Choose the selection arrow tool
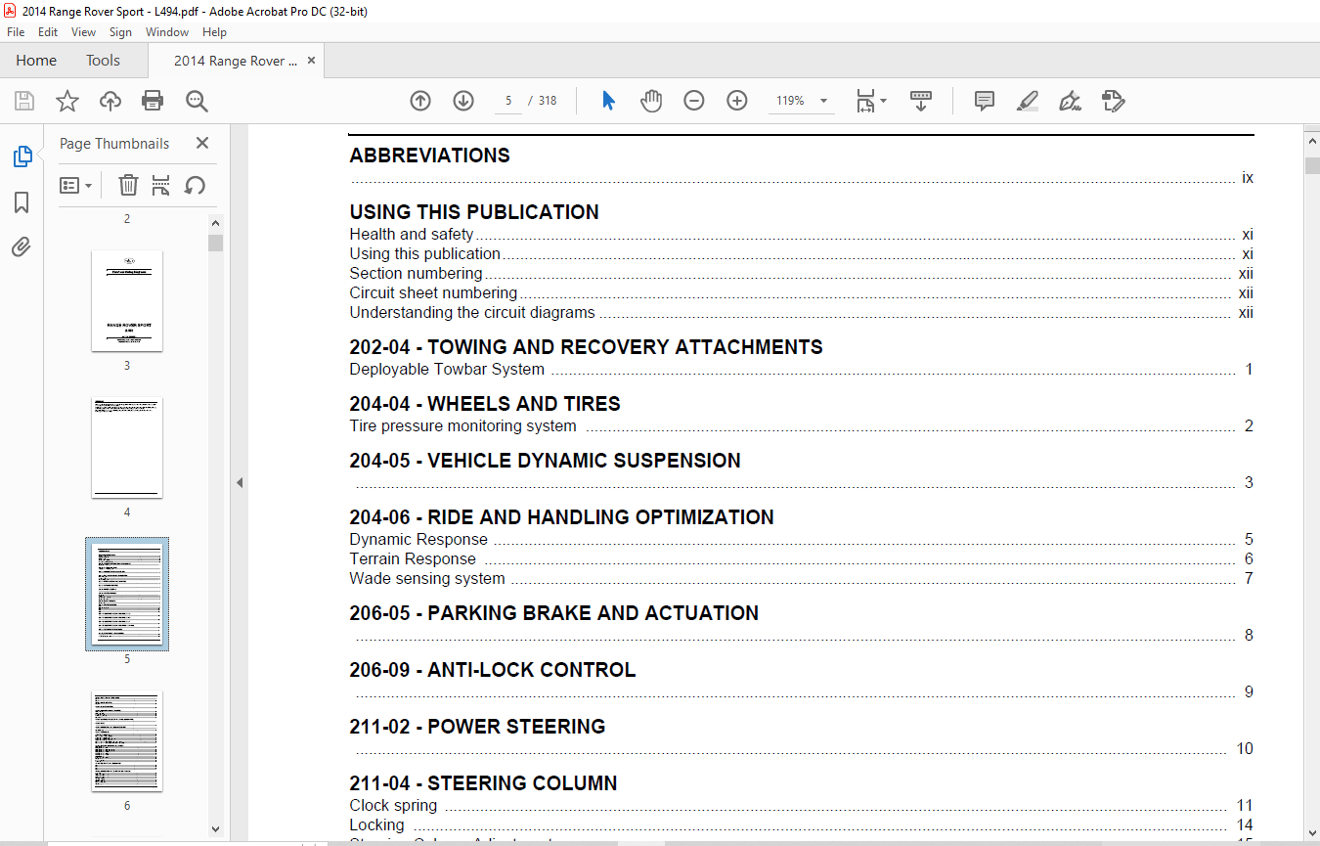Viewport: 1320px width, 846px height. point(608,101)
